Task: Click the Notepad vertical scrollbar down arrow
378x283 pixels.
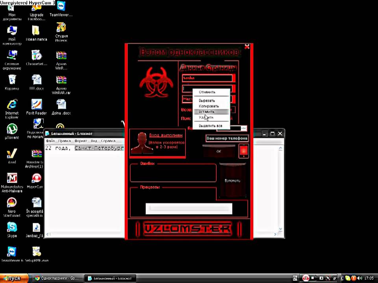Action: point(280,229)
